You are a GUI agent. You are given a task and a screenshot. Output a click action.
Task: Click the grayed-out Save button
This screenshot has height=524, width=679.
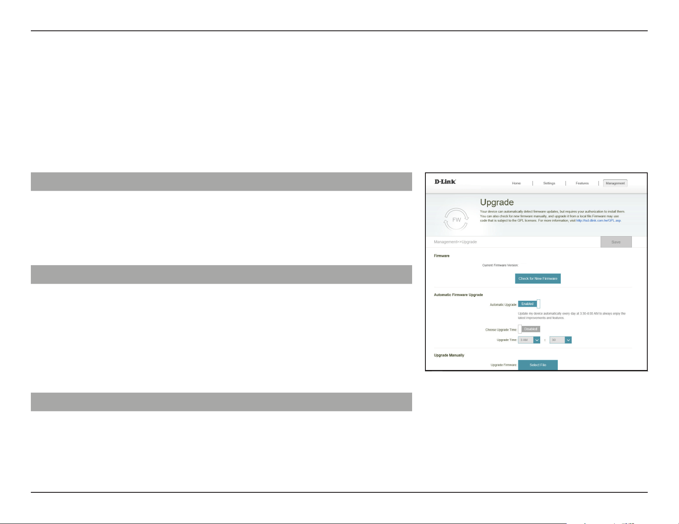(616, 242)
